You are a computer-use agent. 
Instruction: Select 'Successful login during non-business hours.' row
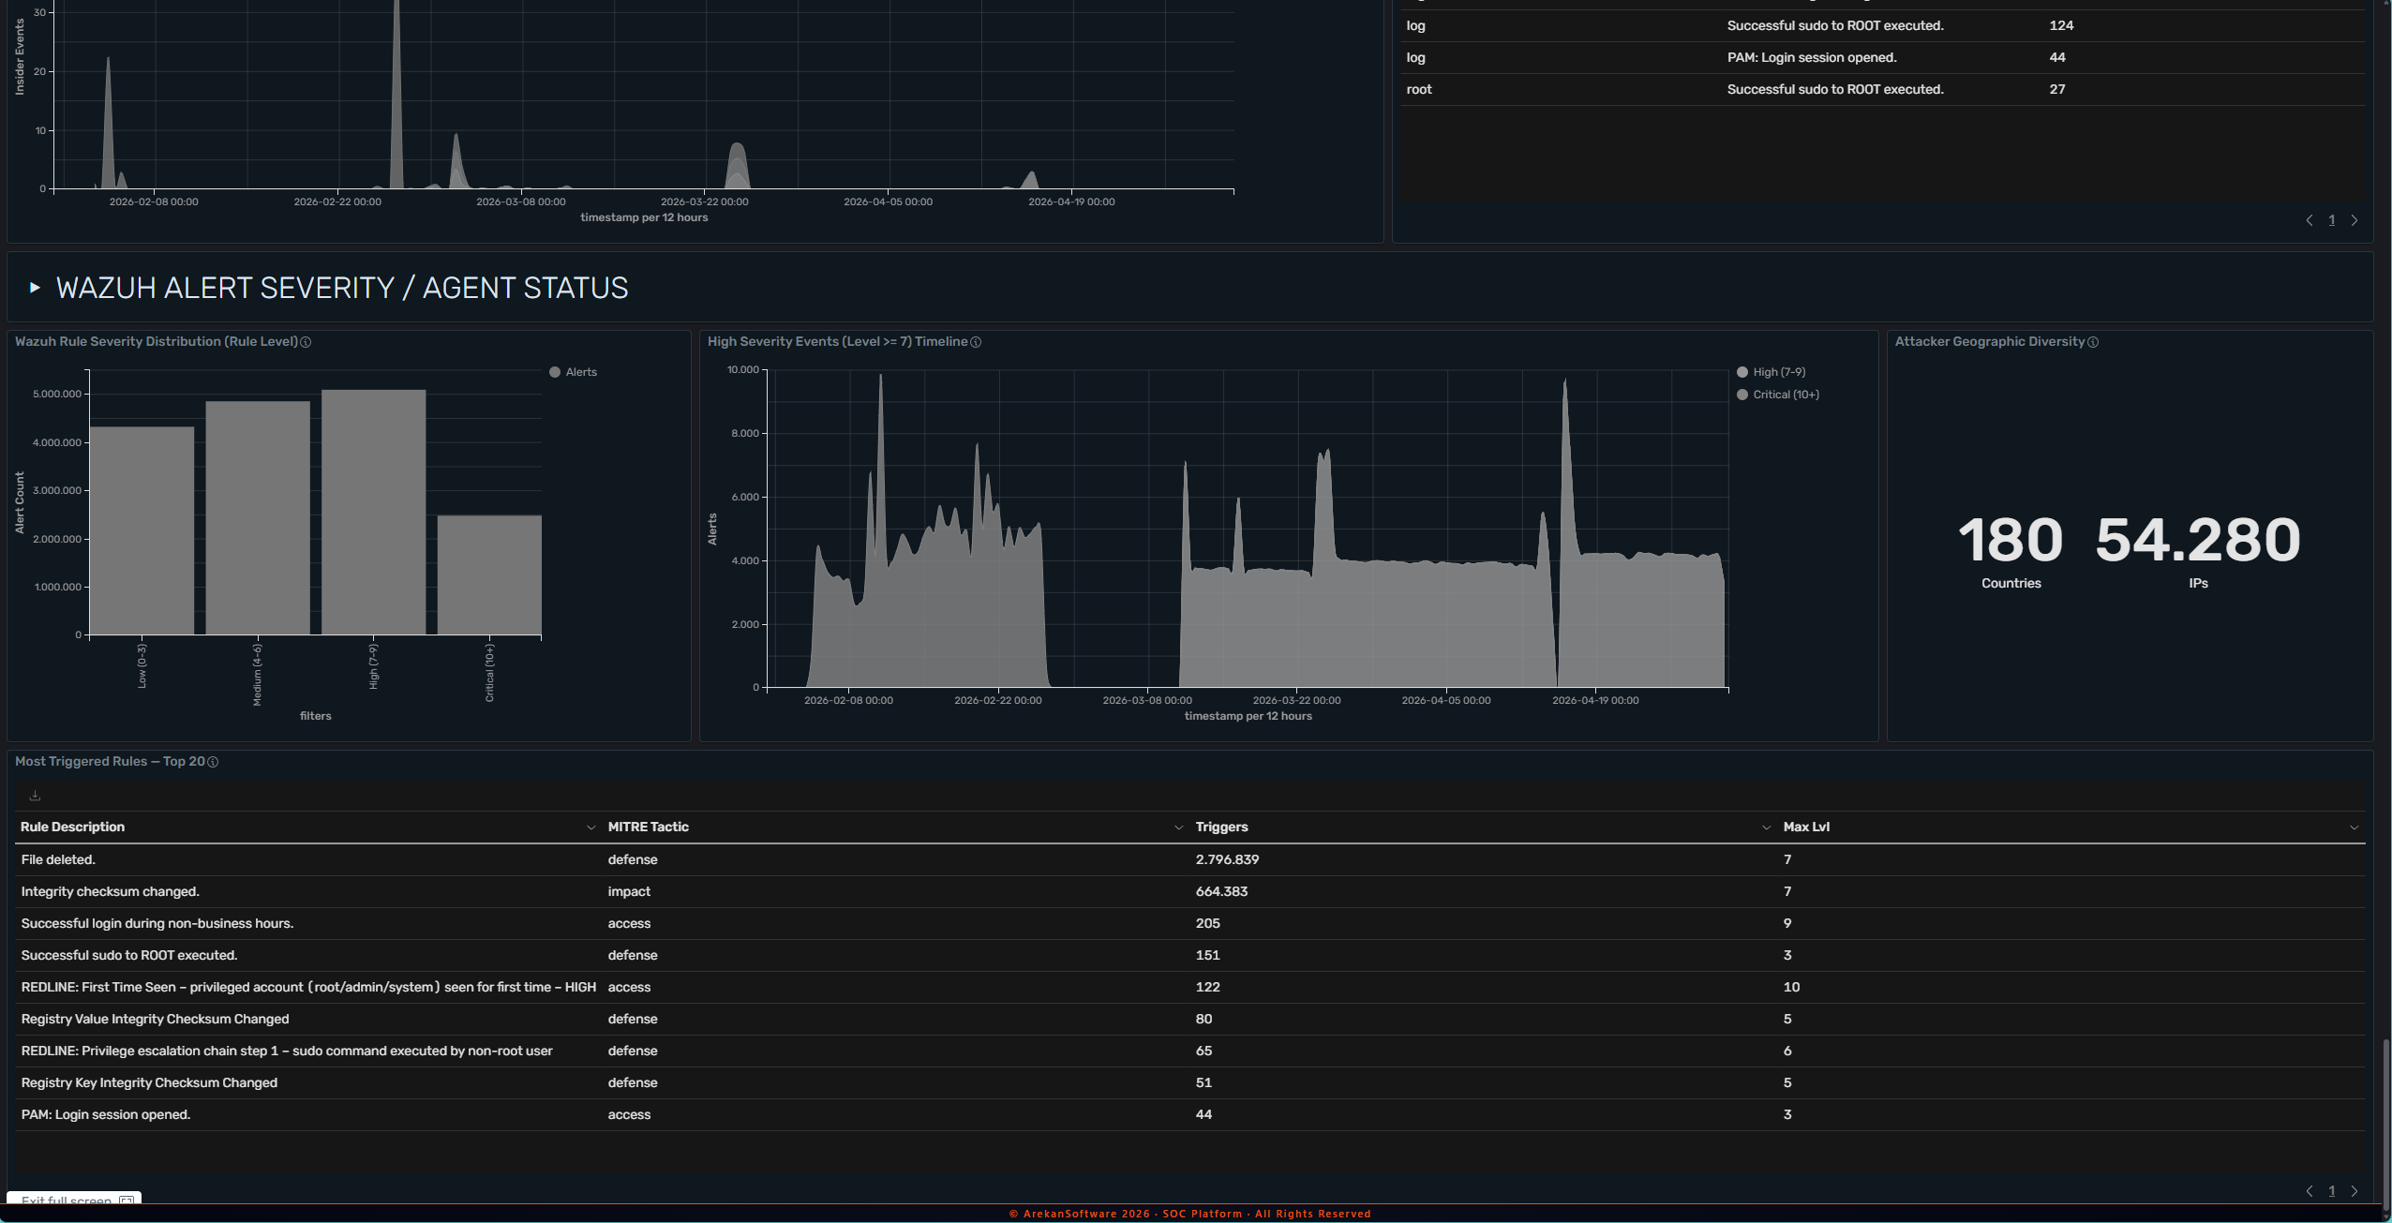coord(1190,923)
